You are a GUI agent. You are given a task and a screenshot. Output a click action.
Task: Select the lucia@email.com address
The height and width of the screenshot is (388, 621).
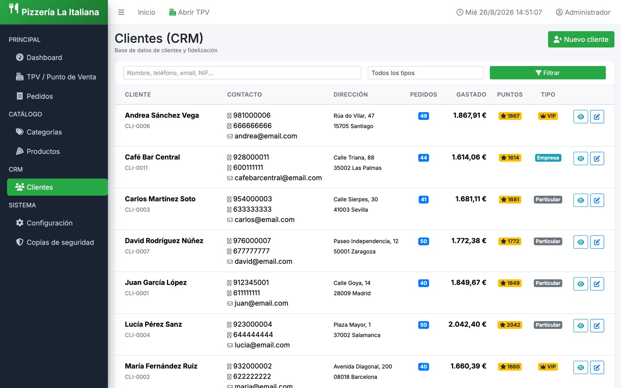coord(262,345)
